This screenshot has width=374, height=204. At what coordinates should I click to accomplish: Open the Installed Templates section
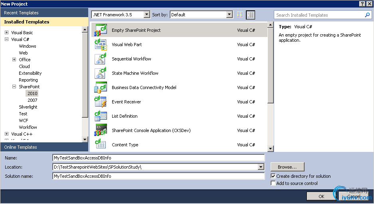tap(44, 21)
